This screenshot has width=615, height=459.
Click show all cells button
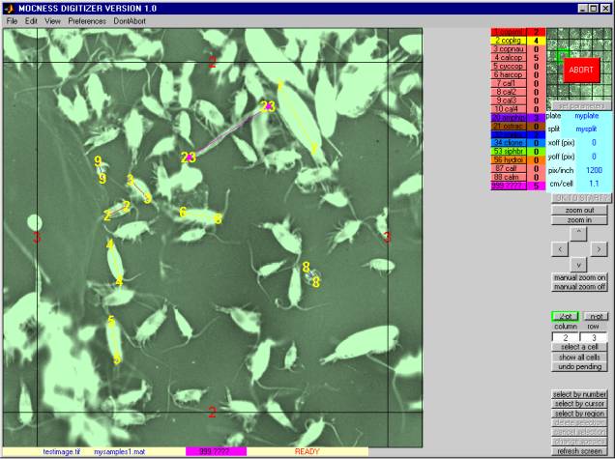point(579,358)
